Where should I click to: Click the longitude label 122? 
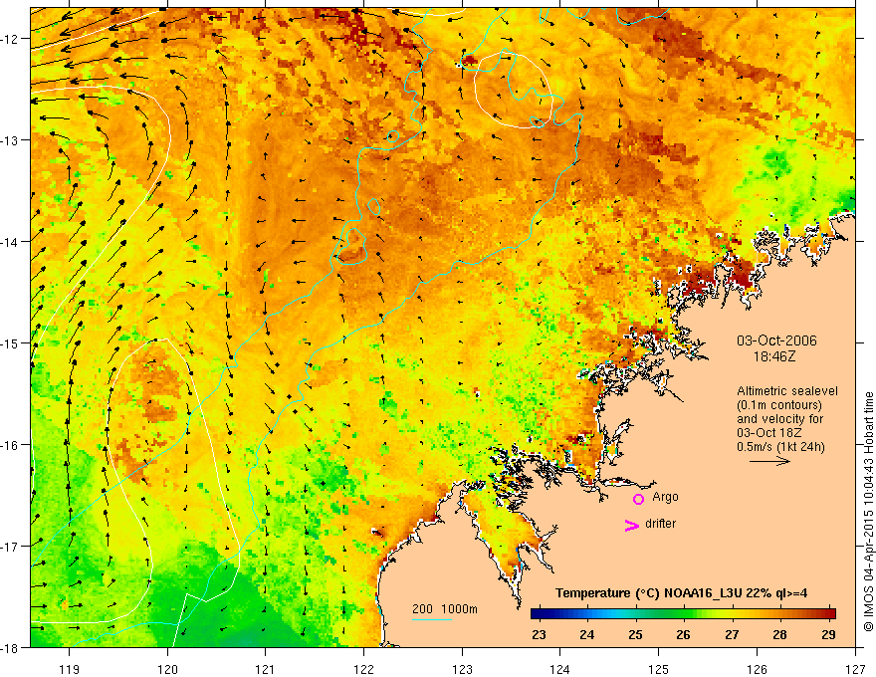pyautogui.click(x=364, y=669)
